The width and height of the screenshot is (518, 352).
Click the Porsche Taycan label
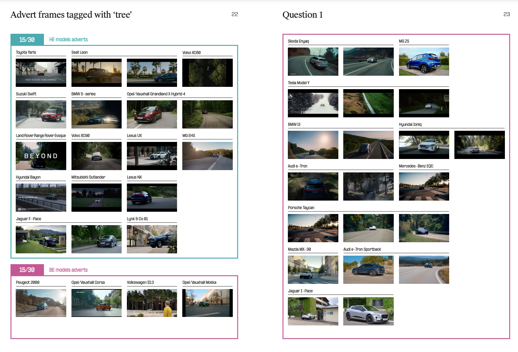(301, 208)
